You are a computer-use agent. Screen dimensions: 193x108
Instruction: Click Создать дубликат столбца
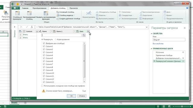point(68,19)
